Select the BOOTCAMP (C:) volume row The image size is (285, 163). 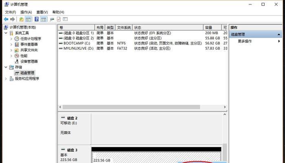(x=143, y=43)
